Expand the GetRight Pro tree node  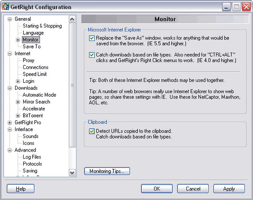tap(10, 122)
